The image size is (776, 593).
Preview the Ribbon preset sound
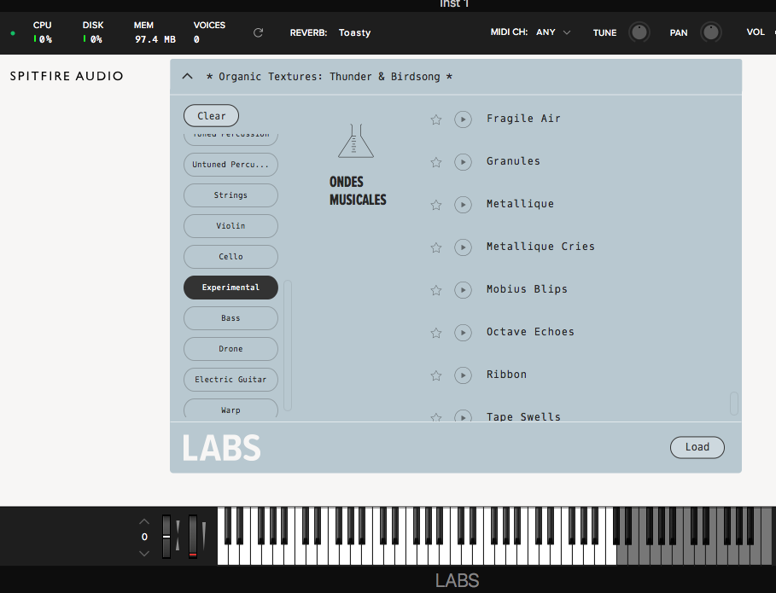[463, 375]
